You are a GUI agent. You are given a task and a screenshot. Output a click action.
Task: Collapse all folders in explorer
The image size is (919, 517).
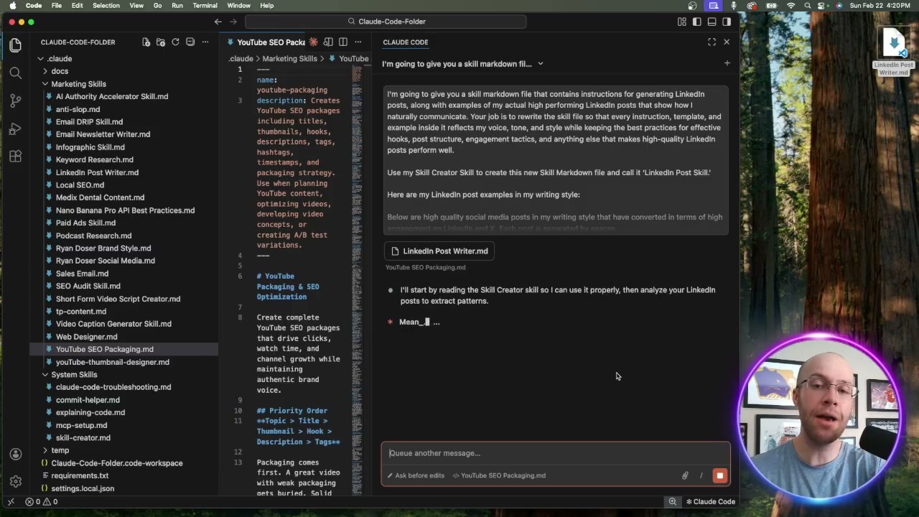pos(190,42)
